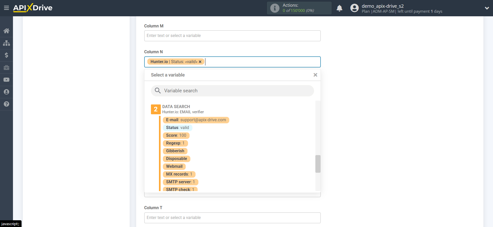This screenshot has height=227, width=493.
Task: Select the Score: 100 variable
Action: click(x=176, y=135)
